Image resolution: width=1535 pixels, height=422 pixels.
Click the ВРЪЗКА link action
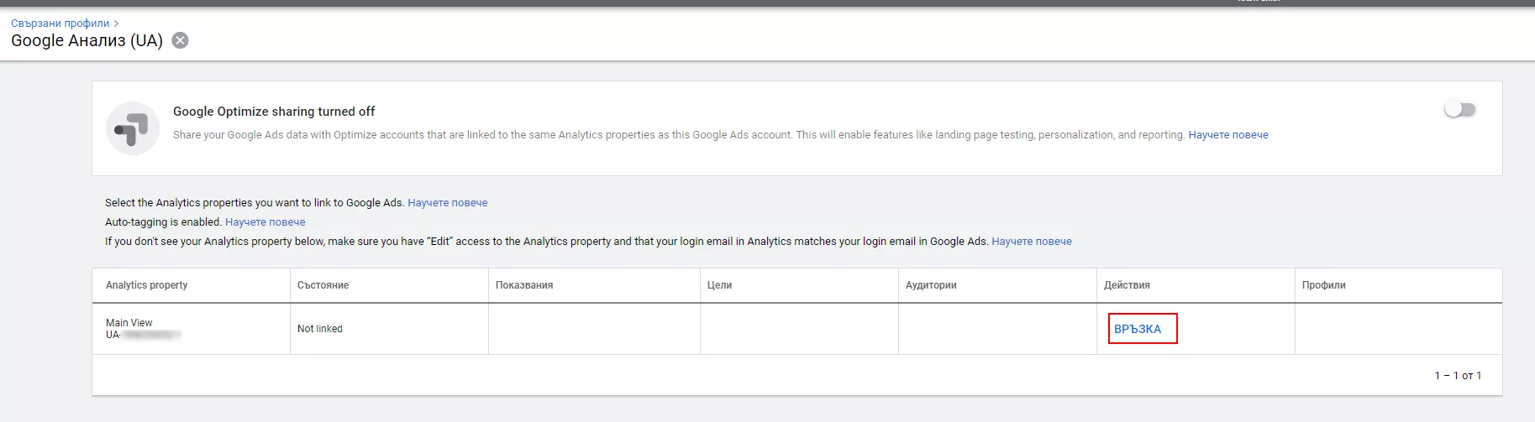tap(1138, 329)
